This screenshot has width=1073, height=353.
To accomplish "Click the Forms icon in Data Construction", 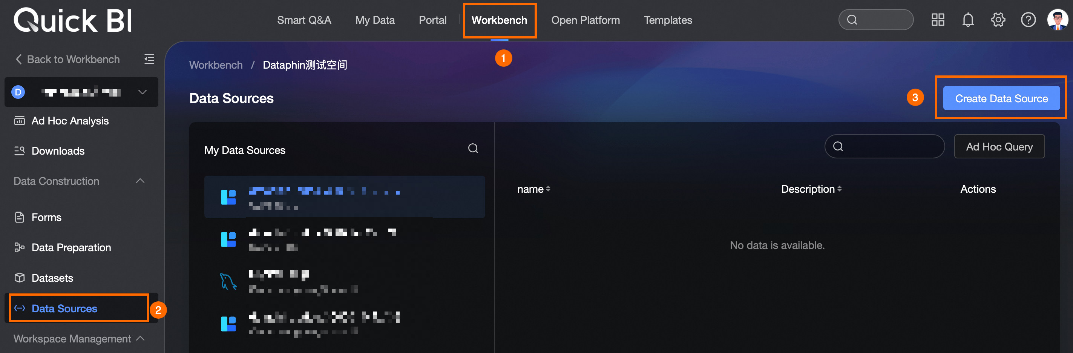I will [x=19, y=217].
